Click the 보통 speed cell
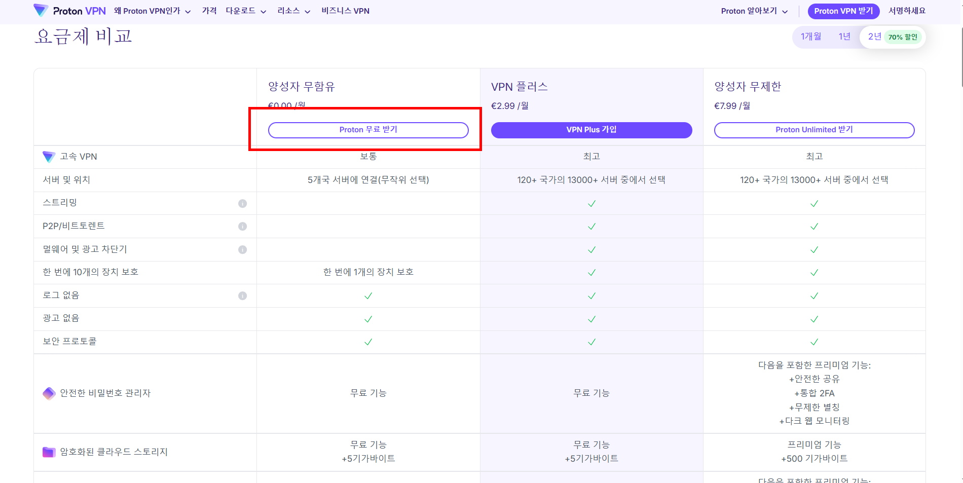Image resolution: width=963 pixels, height=483 pixels. [x=368, y=157]
